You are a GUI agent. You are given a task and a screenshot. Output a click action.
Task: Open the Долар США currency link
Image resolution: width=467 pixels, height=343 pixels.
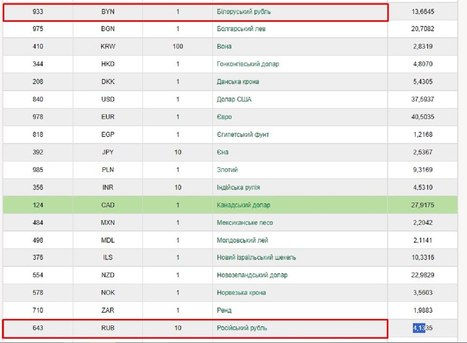click(x=234, y=99)
